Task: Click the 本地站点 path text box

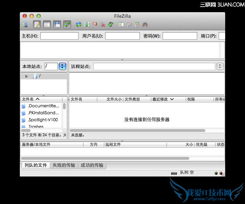Action: [51, 66]
